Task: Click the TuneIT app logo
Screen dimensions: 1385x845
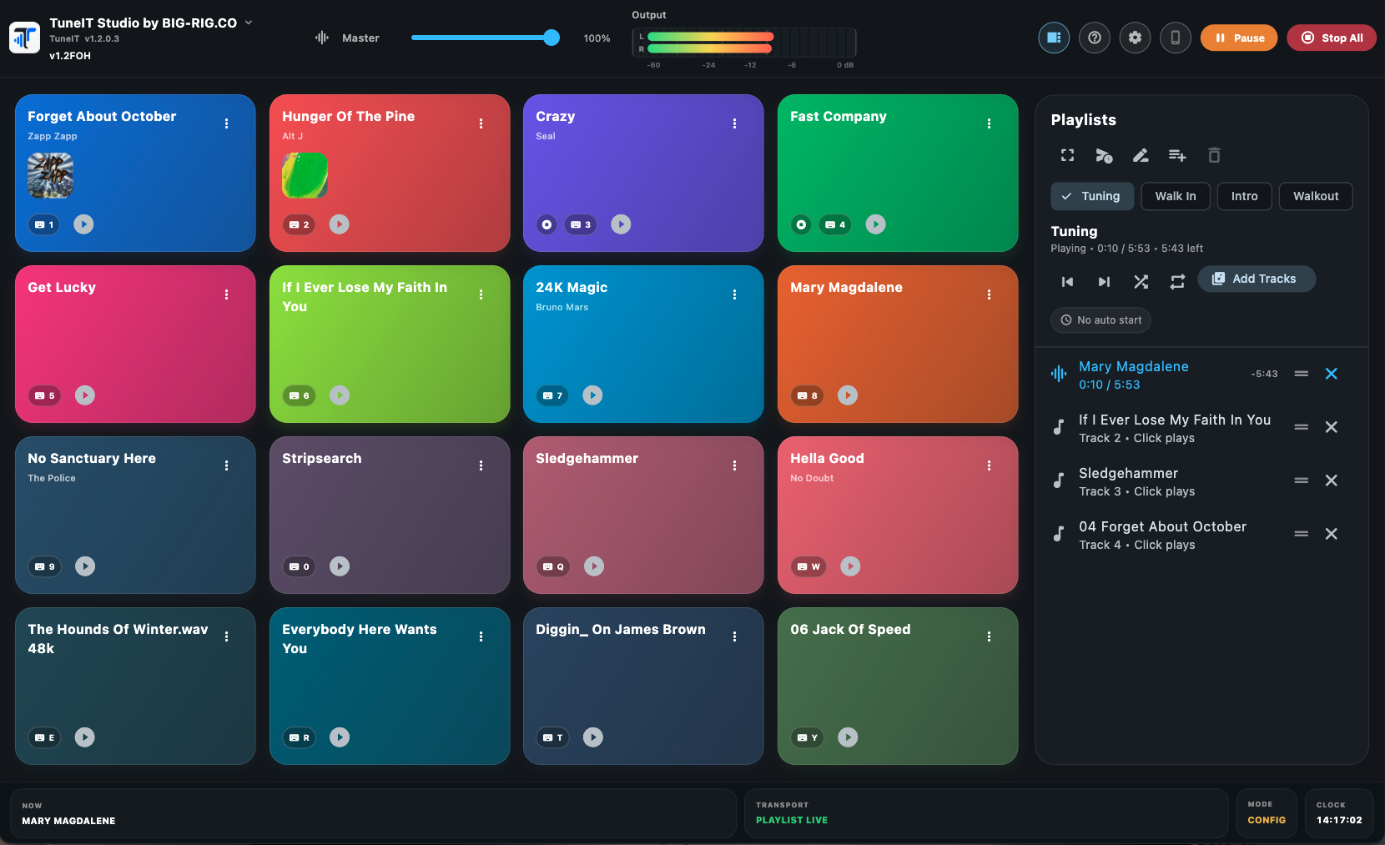Action: (x=24, y=38)
